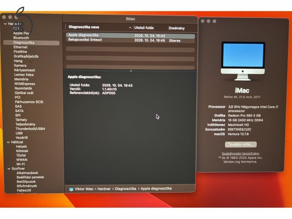Select Optikai szál in the sidebar
Viewport: 292px width, 219px height.
[x=24, y=93]
